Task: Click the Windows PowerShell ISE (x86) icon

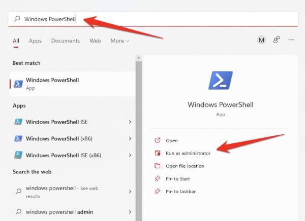Action: pos(18,155)
